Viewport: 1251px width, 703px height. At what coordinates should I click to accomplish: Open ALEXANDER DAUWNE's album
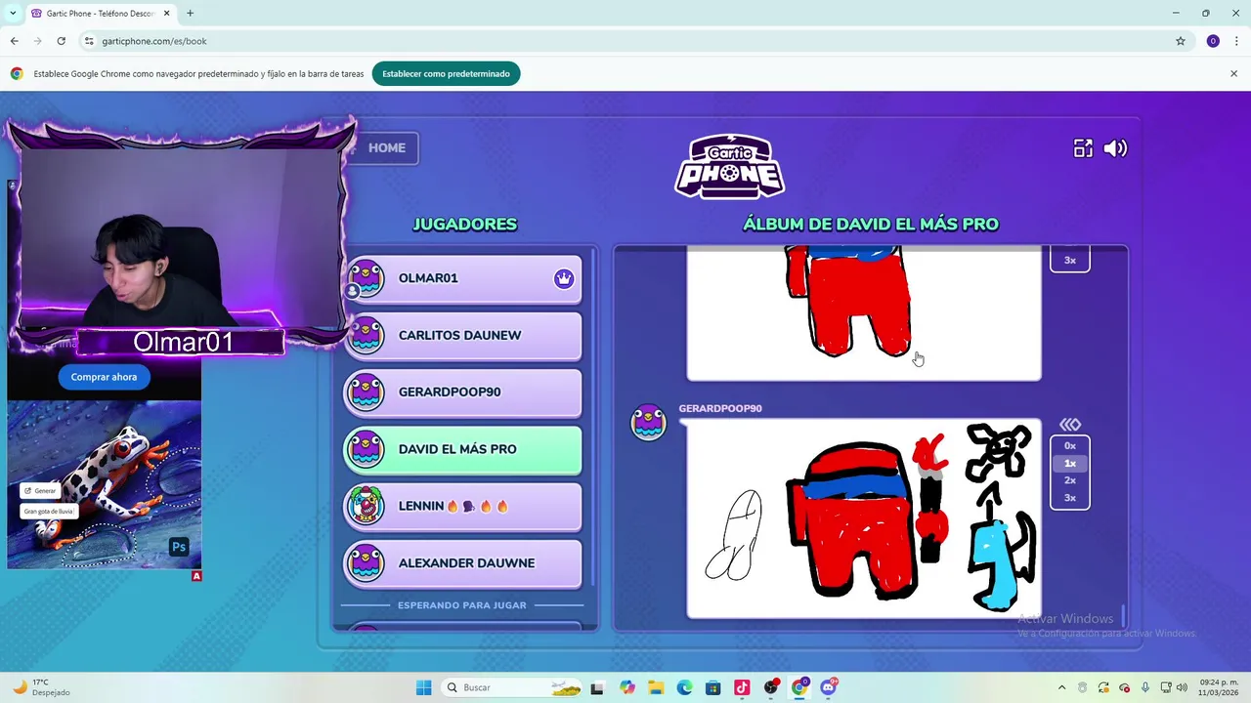coord(463,562)
